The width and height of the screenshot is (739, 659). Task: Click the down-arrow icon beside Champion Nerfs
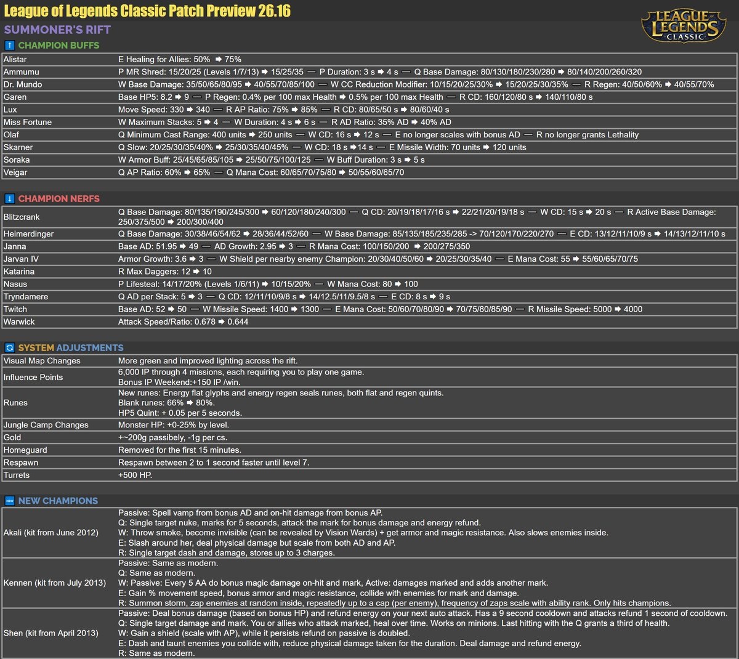tap(9, 198)
